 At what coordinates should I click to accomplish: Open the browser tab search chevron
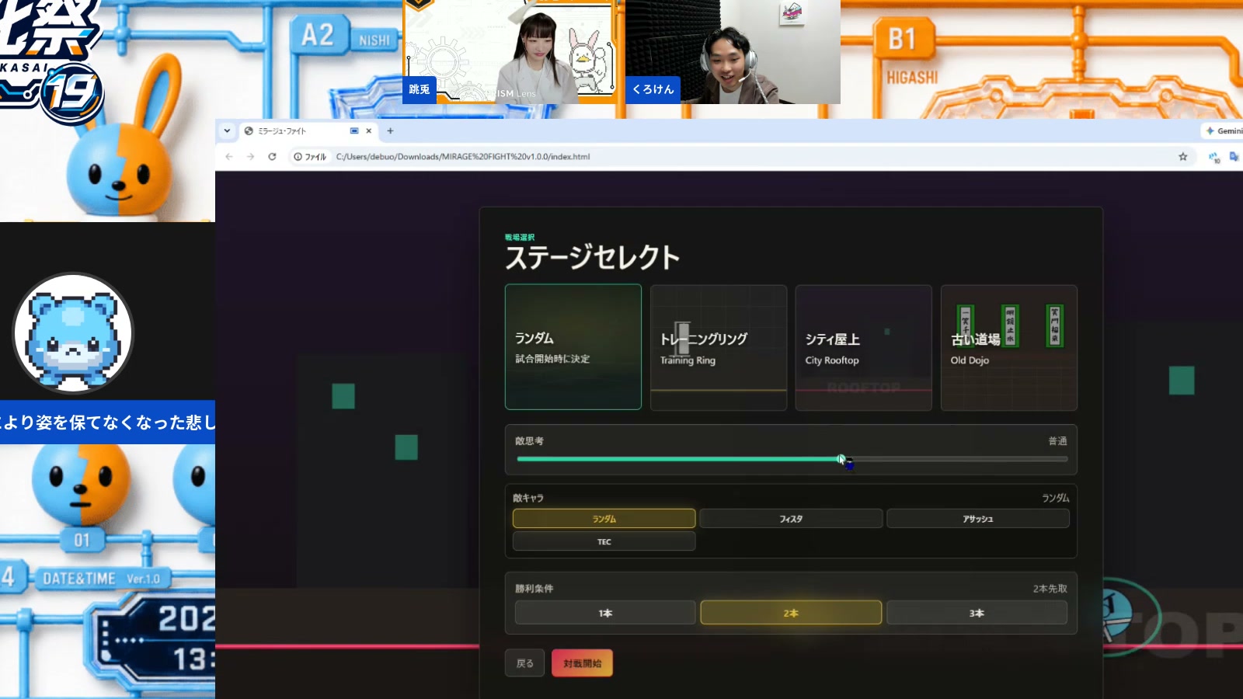pos(227,130)
